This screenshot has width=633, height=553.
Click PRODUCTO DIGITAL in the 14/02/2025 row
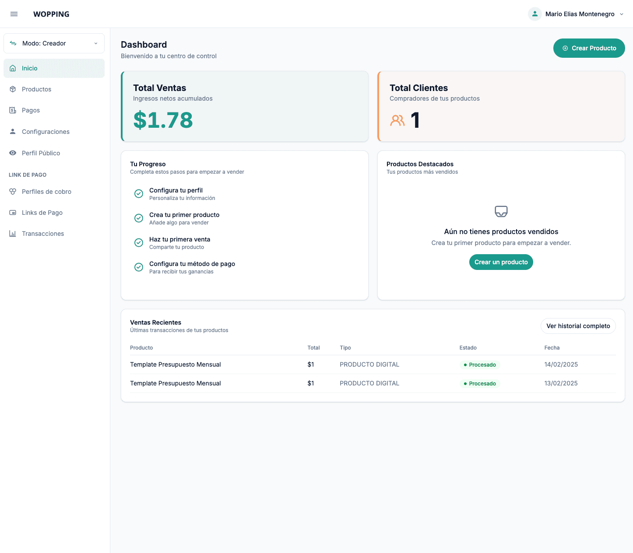coord(369,364)
